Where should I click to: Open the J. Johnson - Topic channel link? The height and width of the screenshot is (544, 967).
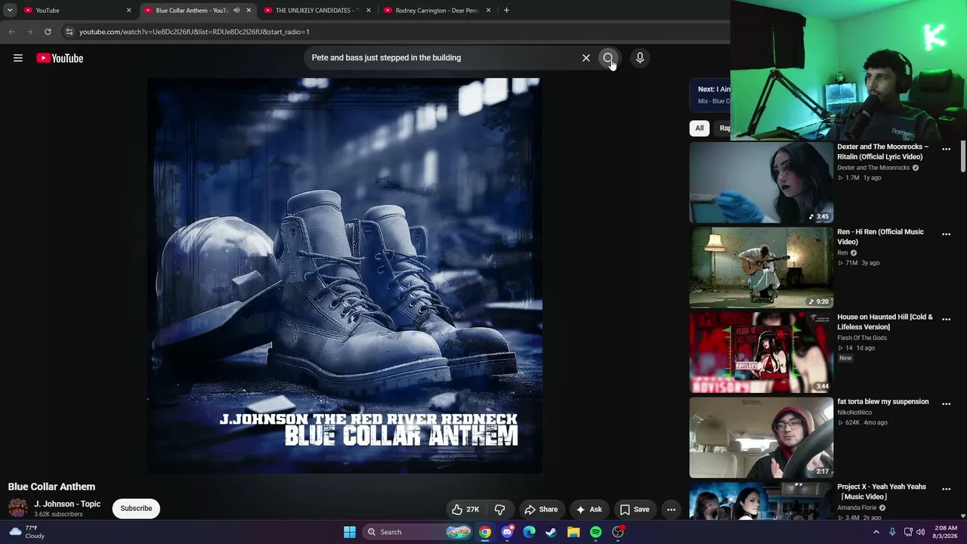click(67, 504)
